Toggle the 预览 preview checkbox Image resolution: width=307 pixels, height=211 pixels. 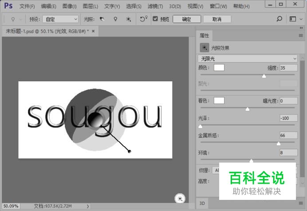click(x=155, y=19)
